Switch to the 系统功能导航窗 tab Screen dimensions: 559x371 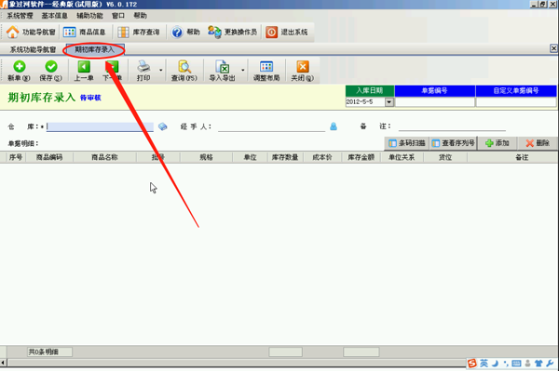[x=33, y=50]
